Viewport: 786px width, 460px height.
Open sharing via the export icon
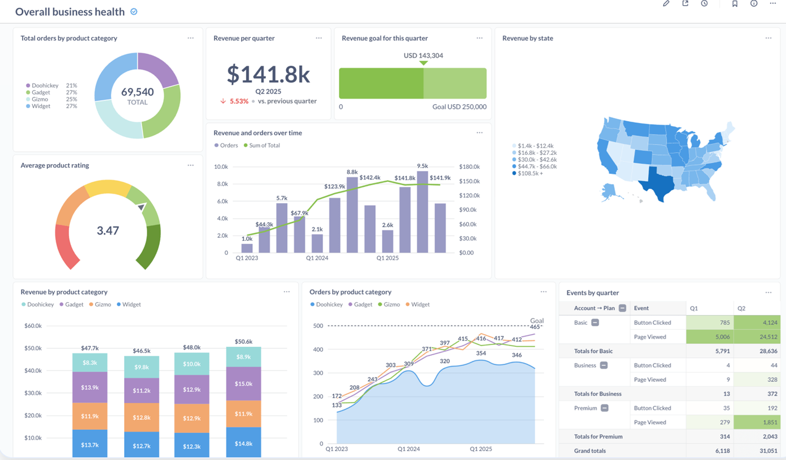pyautogui.click(x=685, y=4)
